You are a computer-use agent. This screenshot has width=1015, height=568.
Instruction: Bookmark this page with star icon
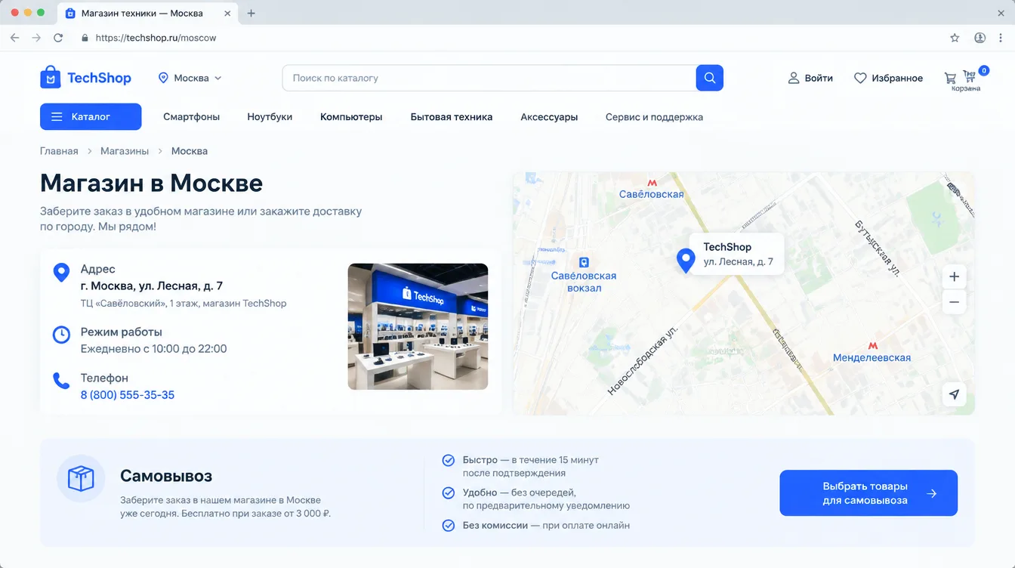click(955, 38)
